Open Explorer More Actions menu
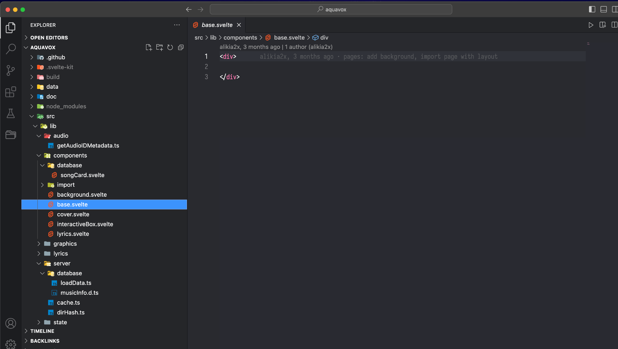This screenshot has width=618, height=349. pyautogui.click(x=177, y=25)
